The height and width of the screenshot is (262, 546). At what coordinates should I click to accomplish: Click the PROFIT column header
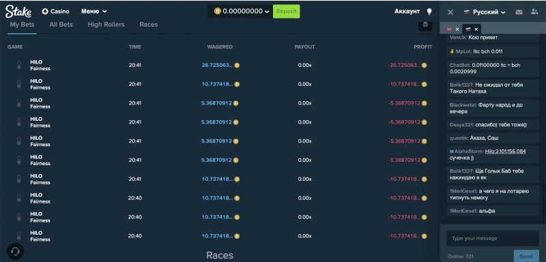pos(422,46)
